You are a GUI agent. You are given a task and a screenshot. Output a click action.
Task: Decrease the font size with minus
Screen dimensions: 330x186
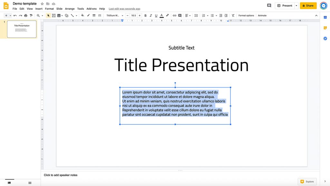coord(128,15)
